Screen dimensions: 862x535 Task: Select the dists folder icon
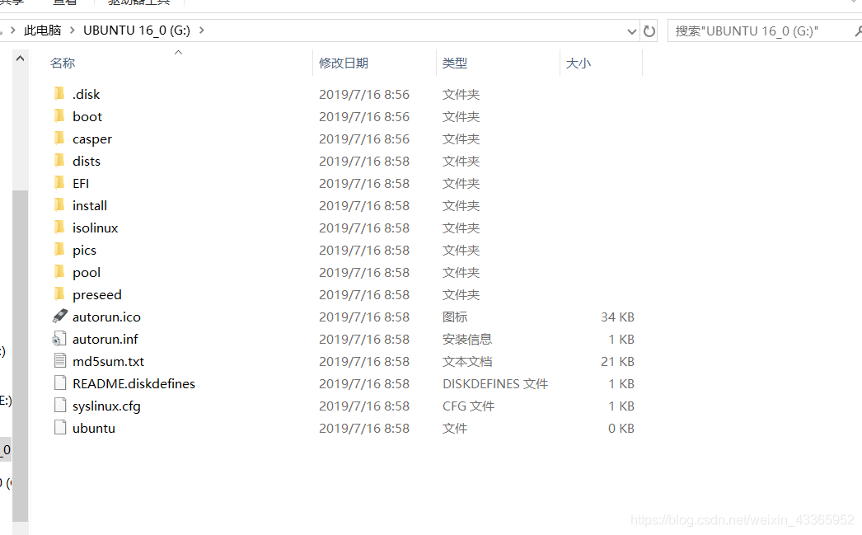click(x=60, y=161)
